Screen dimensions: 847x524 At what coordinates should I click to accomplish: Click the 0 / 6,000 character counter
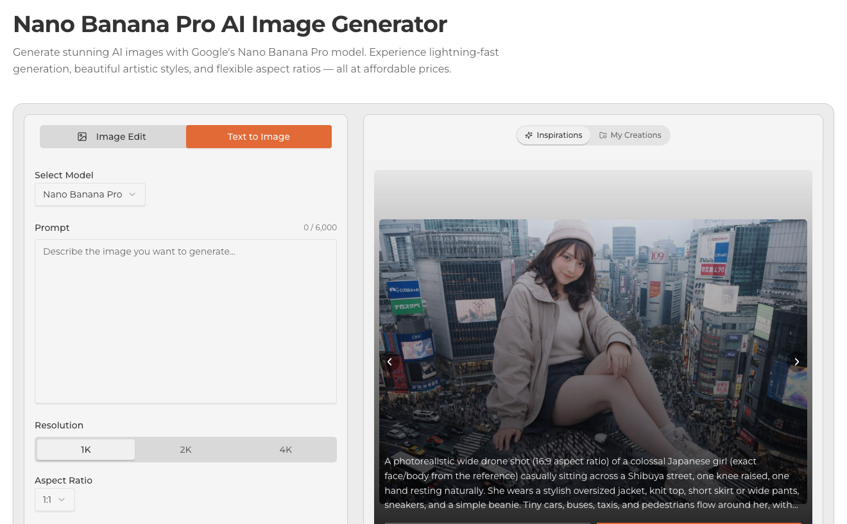[x=320, y=228]
